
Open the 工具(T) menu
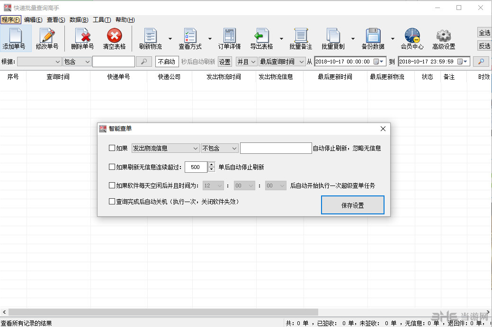[x=102, y=20]
